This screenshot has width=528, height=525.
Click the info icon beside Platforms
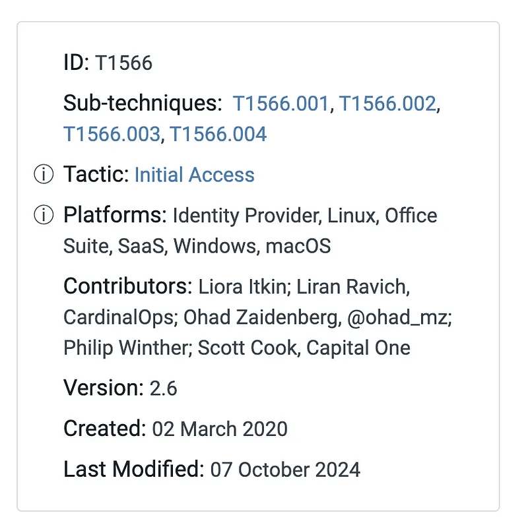[43, 216]
